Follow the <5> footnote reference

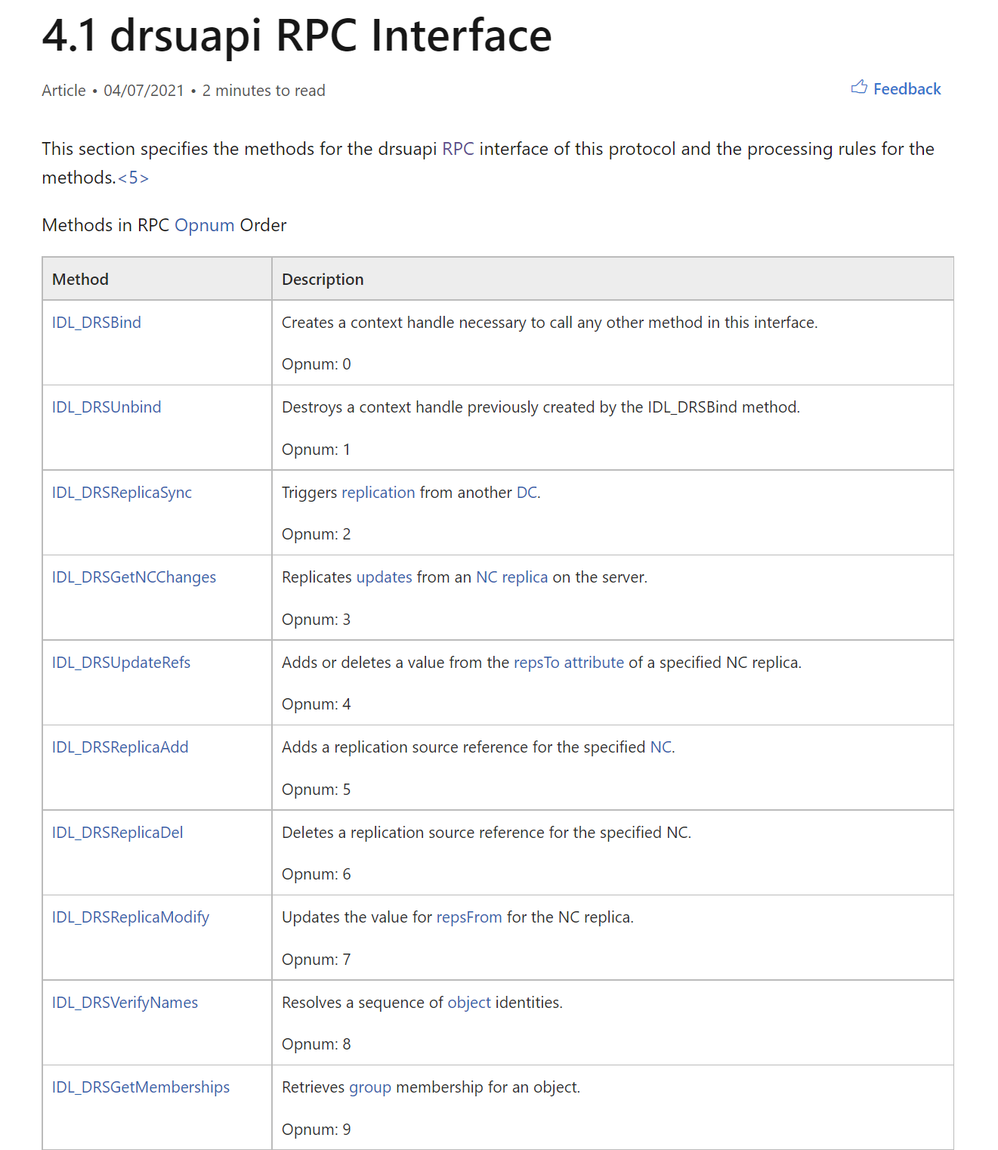[133, 178]
